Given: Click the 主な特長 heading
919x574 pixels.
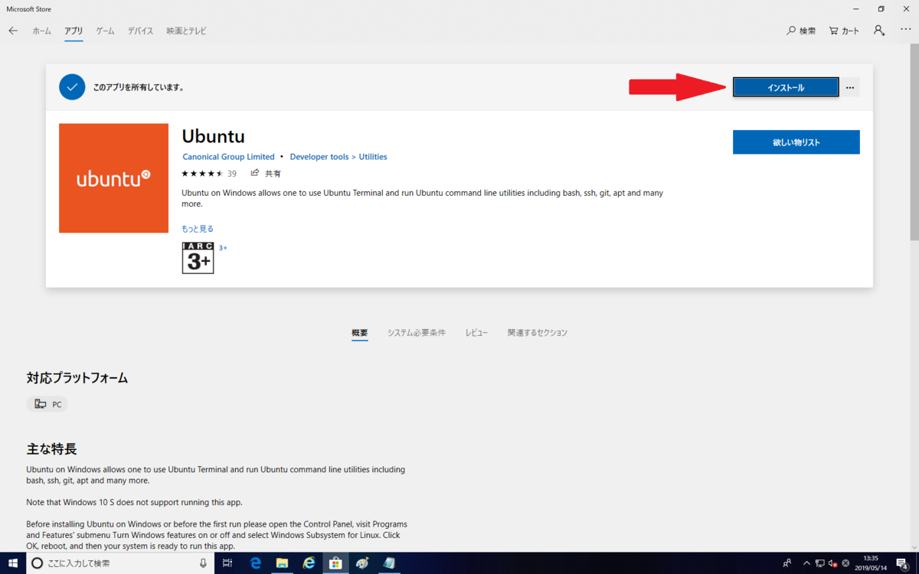Looking at the screenshot, I should pos(52,449).
